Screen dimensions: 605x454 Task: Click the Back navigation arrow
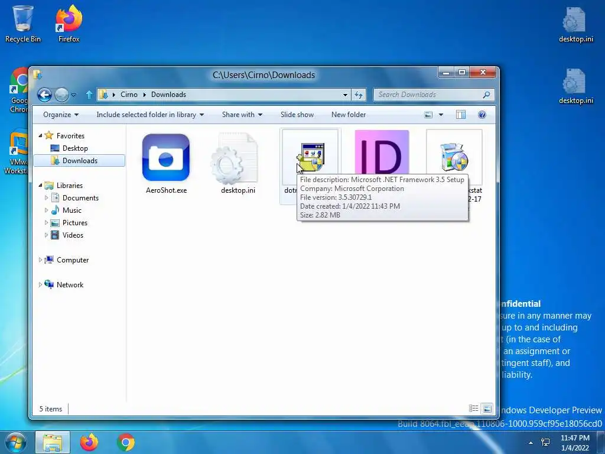coord(44,95)
